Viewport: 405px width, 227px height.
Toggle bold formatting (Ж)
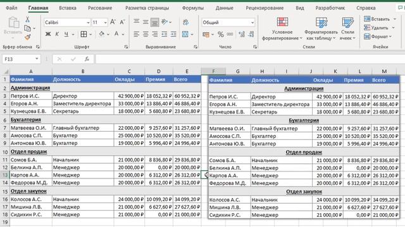point(48,34)
